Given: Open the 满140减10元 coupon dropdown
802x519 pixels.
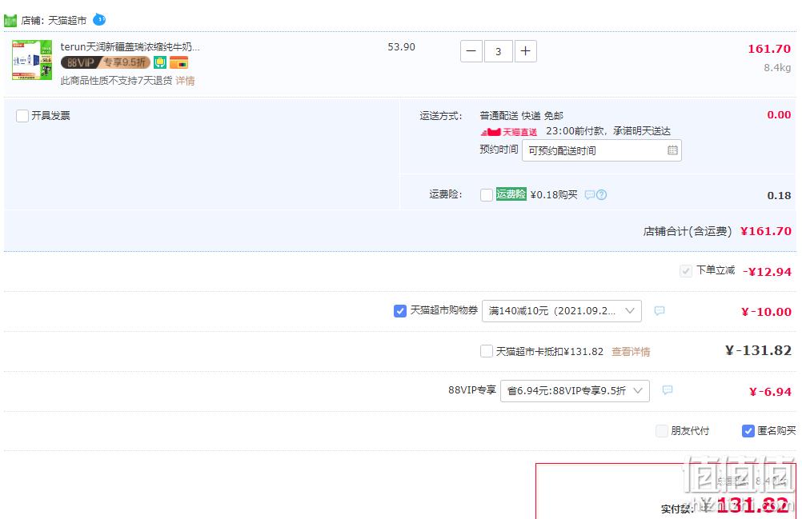Looking at the screenshot, I should pyautogui.click(x=562, y=310).
